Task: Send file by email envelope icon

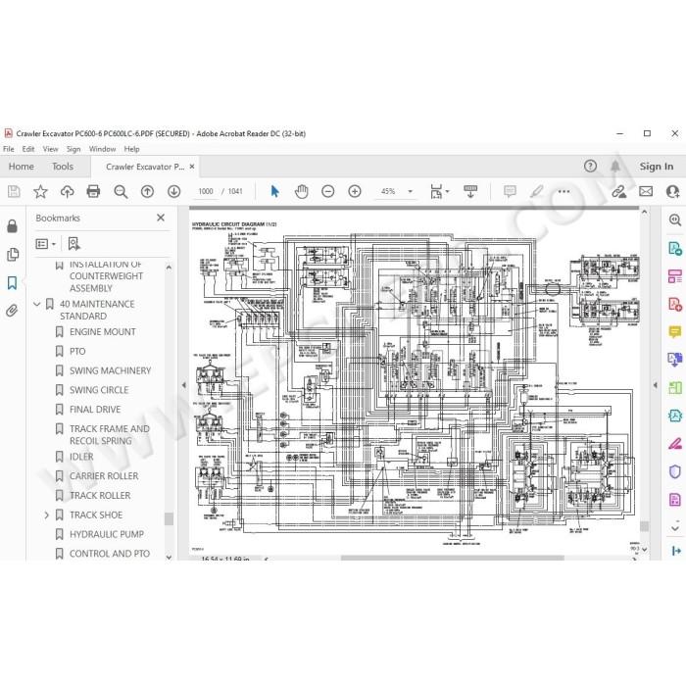Action: coord(646,191)
